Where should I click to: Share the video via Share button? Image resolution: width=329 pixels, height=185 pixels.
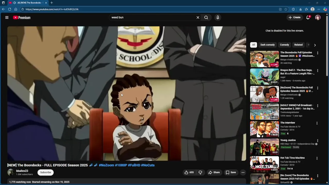214,172
